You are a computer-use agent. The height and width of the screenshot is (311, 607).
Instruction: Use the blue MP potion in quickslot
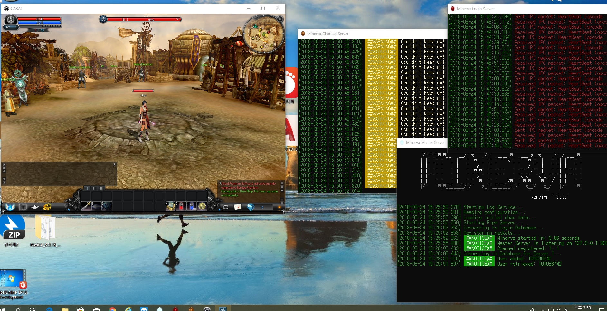(x=192, y=206)
